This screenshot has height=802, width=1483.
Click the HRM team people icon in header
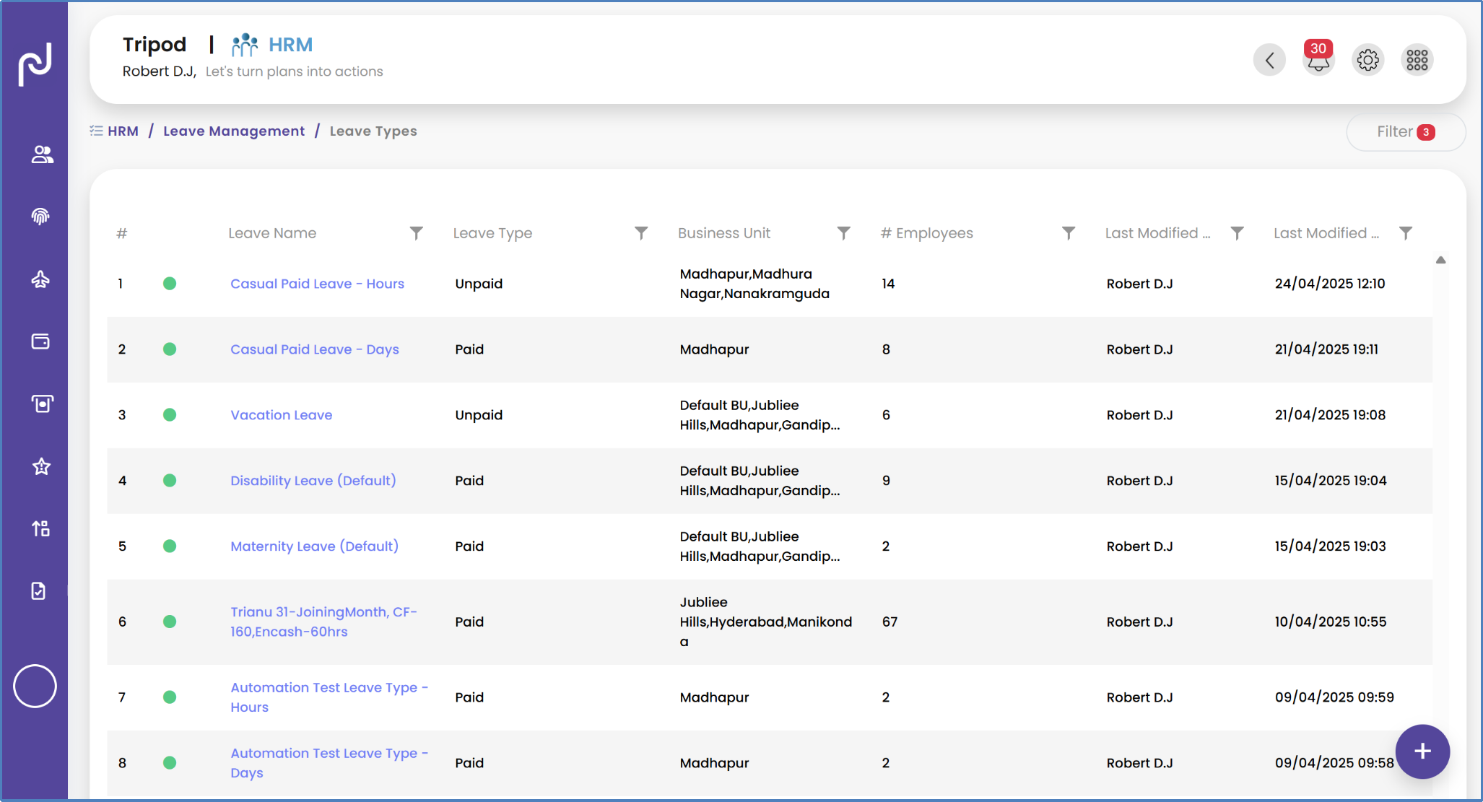pos(245,45)
